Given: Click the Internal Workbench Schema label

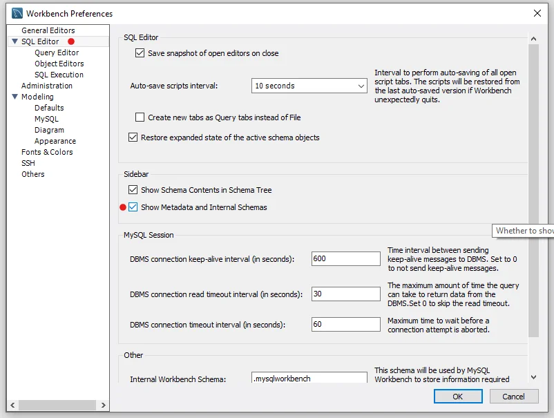Looking at the screenshot, I should [x=178, y=379].
